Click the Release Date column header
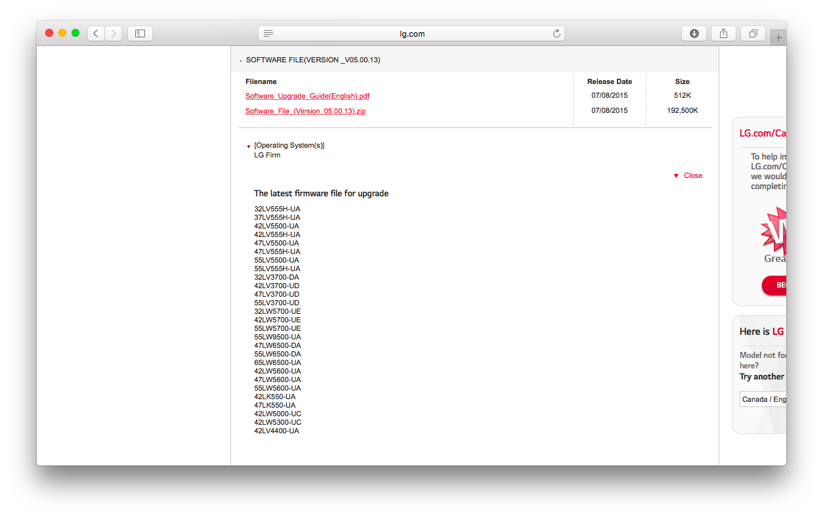The height and width of the screenshot is (518, 823). tap(610, 81)
